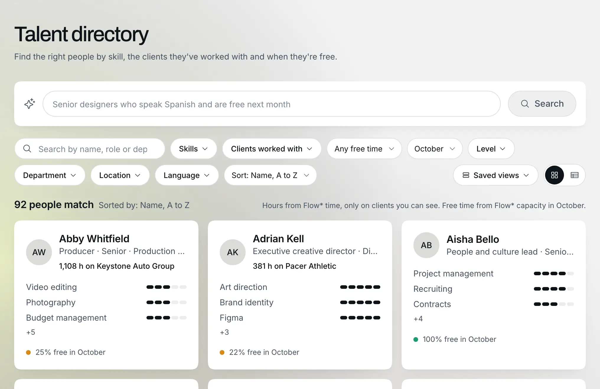Switch to table list view

(575, 175)
